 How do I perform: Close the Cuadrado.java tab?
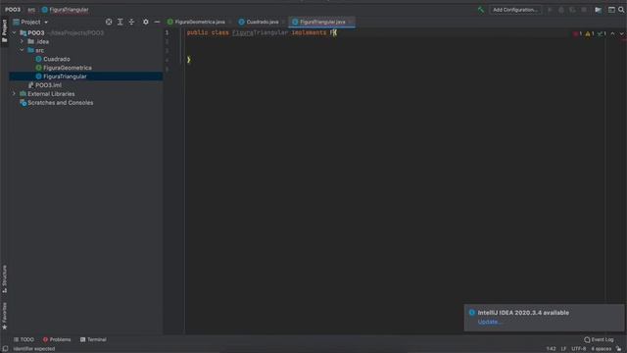283,22
